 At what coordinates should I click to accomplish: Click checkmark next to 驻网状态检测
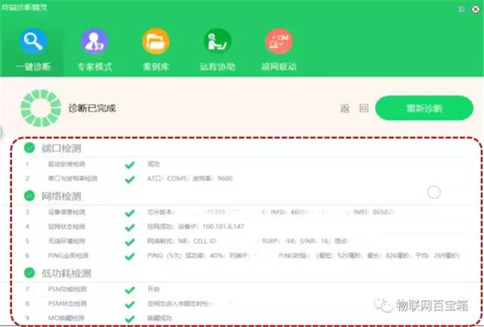pos(129,227)
